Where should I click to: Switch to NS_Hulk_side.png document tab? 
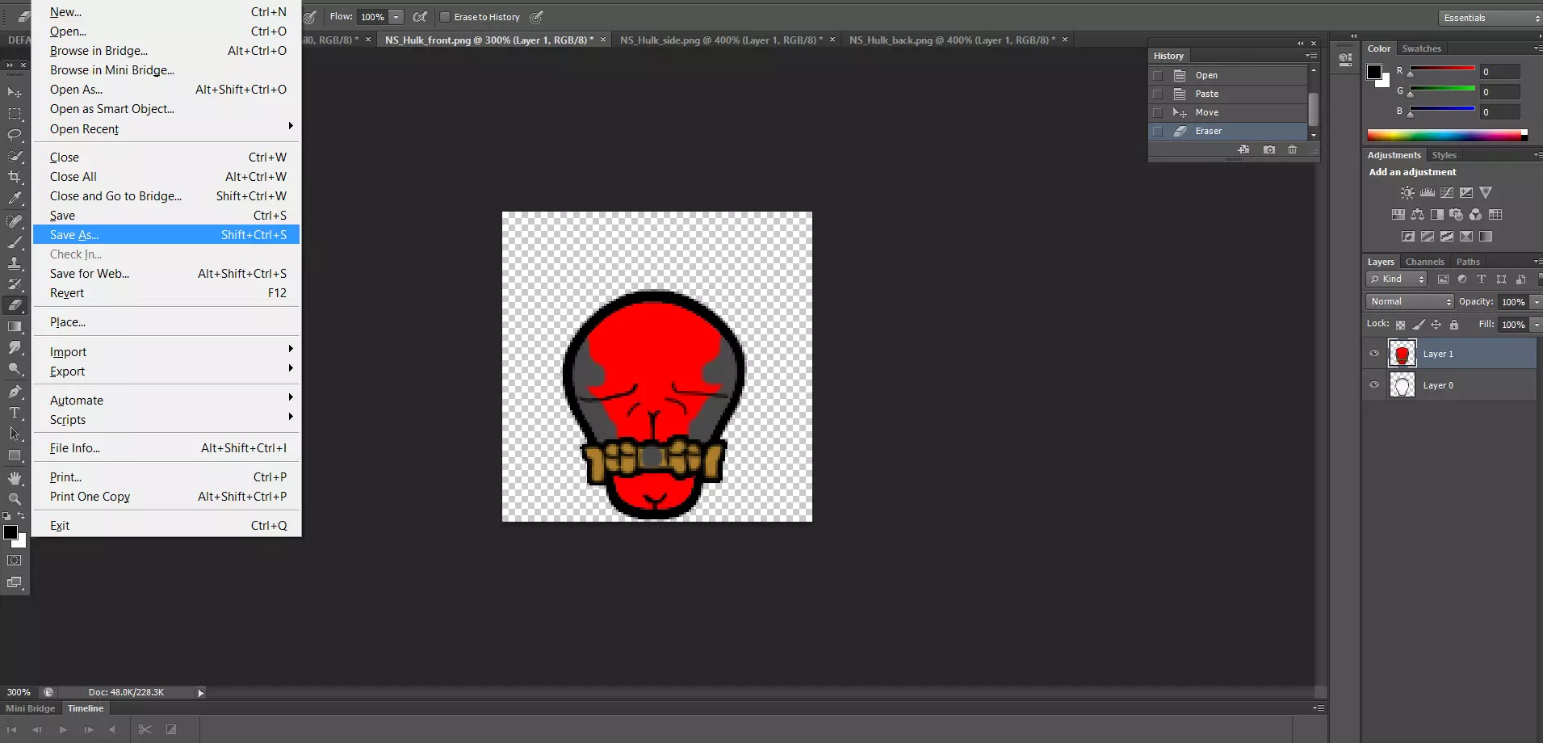(x=722, y=40)
